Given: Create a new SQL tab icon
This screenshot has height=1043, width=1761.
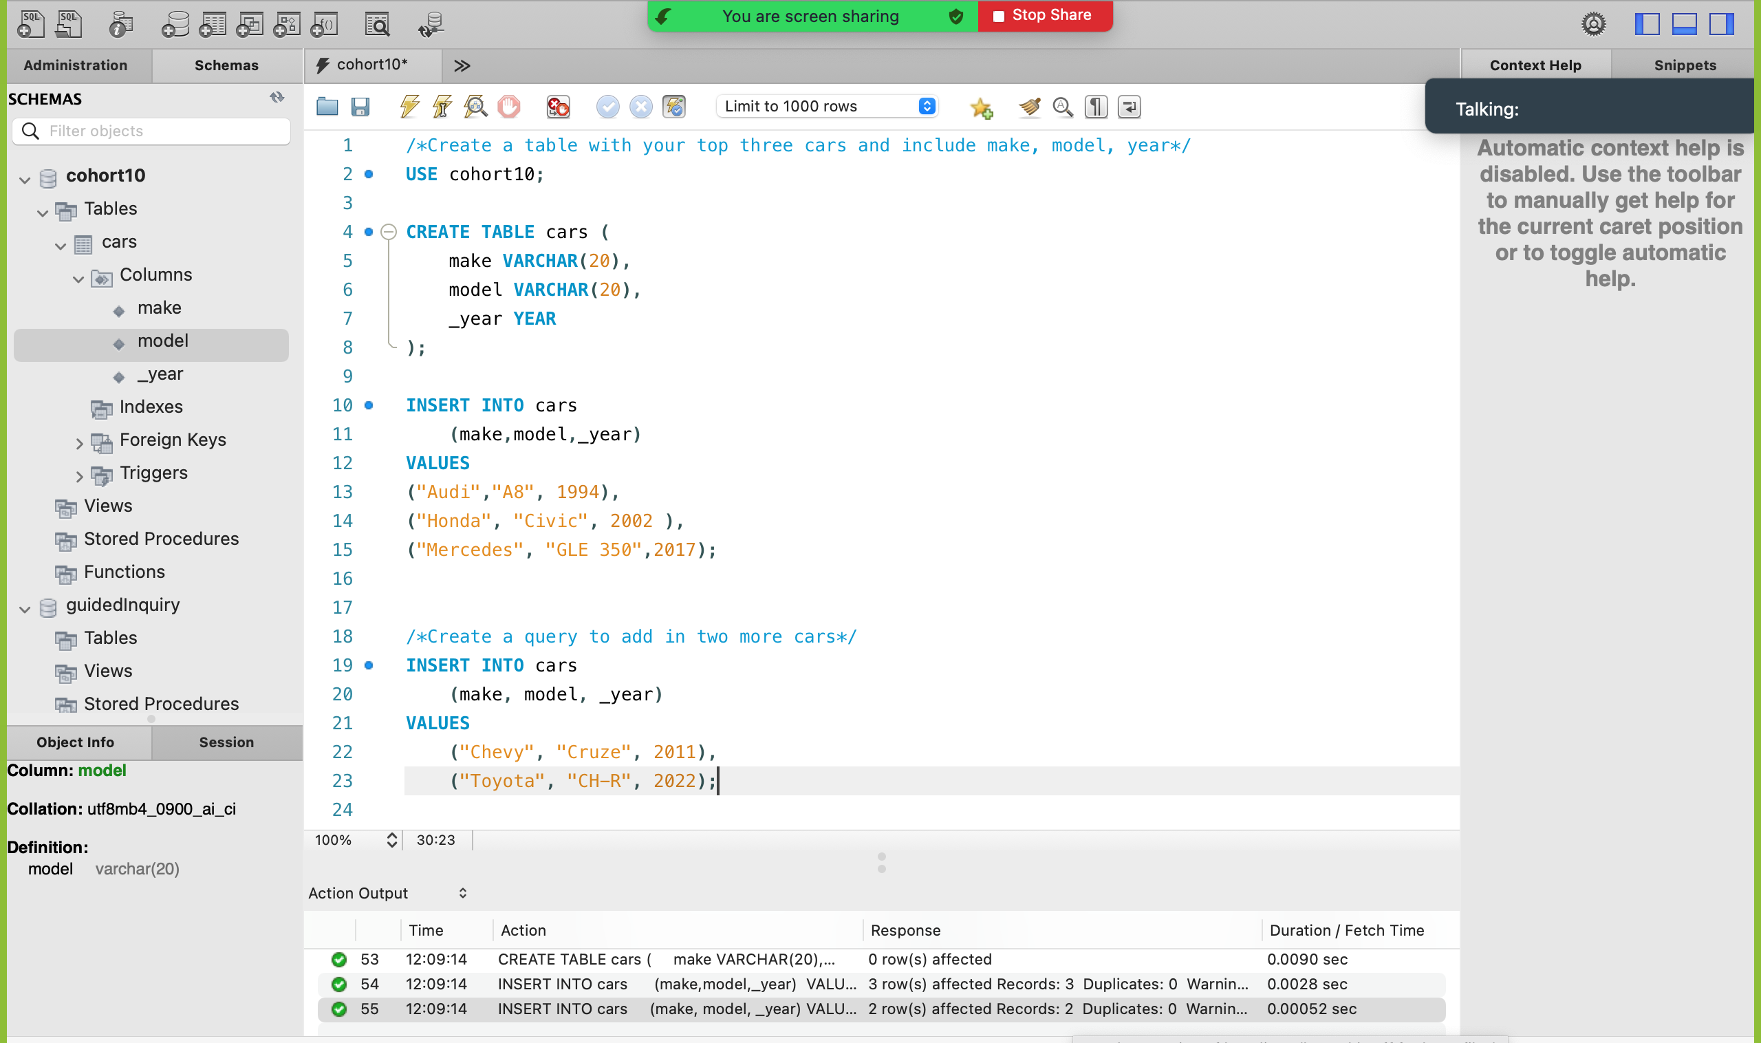Looking at the screenshot, I should [30, 25].
